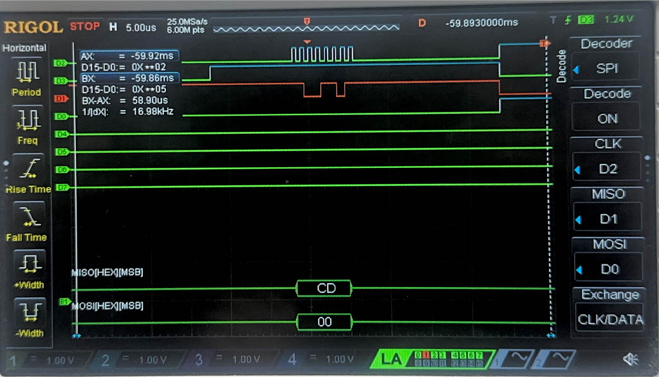This screenshot has width=659, height=377.
Task: Open the Horizontal measurement menu label
Action: 25,48
